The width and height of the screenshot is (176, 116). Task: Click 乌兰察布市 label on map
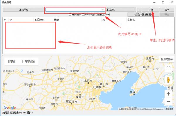tap(59, 68)
